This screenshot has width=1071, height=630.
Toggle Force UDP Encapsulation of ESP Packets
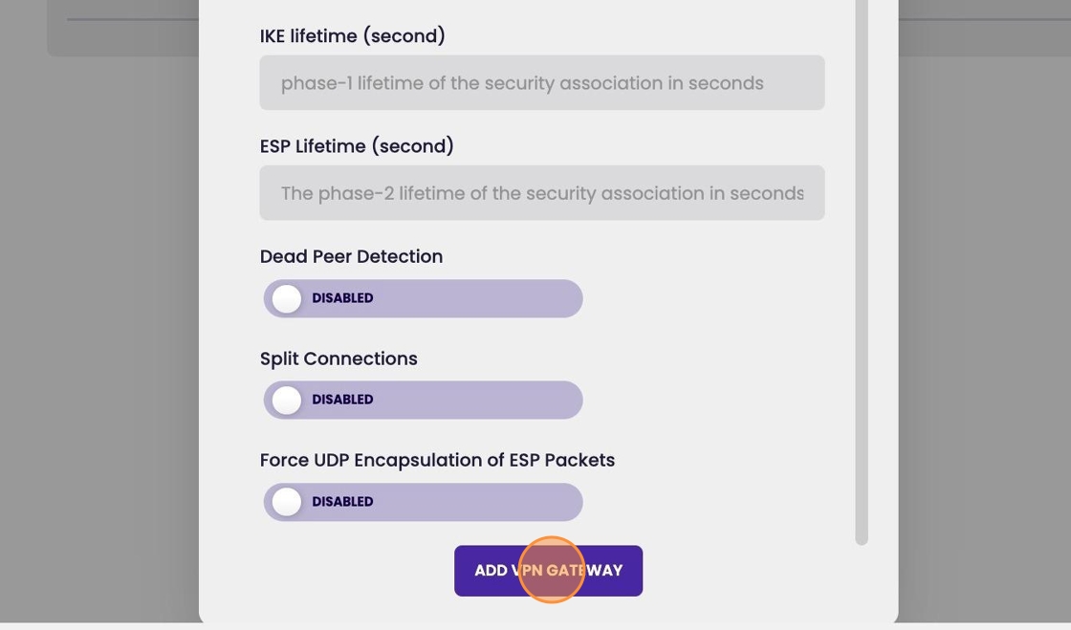tap(423, 502)
